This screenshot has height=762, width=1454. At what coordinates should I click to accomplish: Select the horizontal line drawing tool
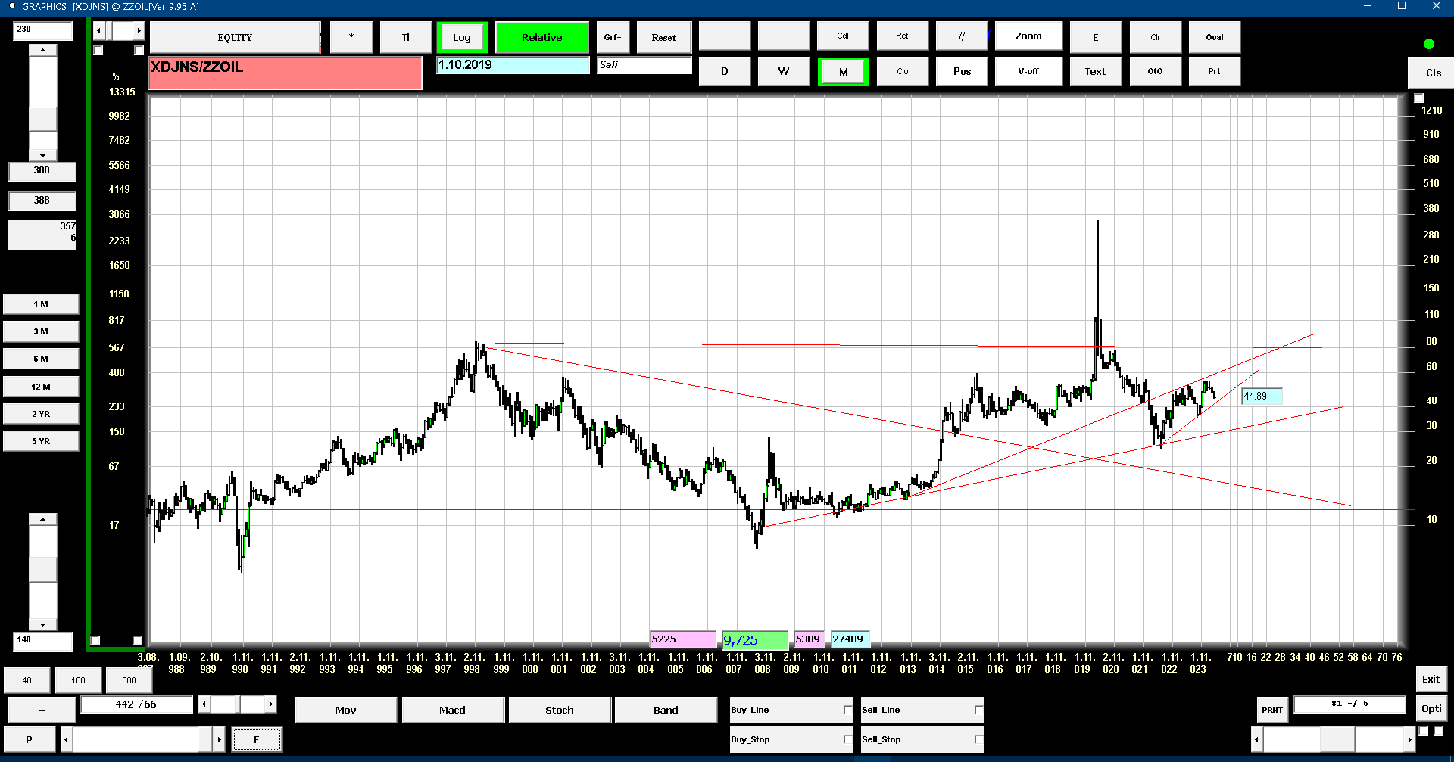point(784,36)
